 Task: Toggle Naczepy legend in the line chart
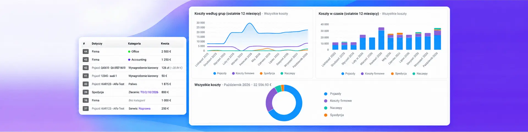288,73
